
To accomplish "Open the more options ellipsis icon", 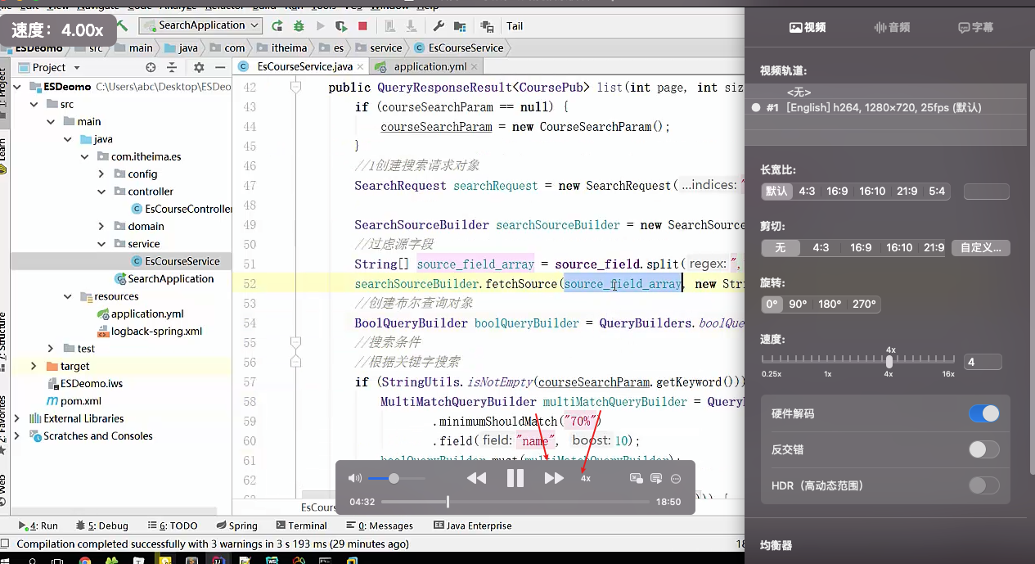I will 676,478.
